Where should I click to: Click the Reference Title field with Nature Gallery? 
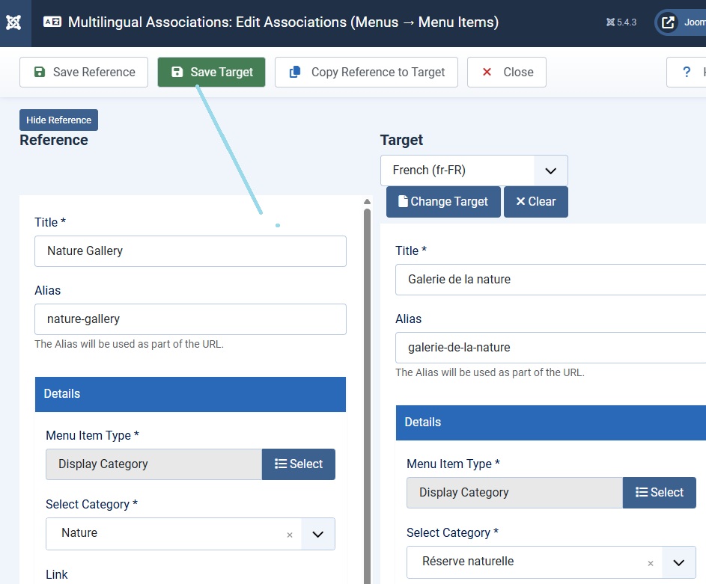pyautogui.click(x=190, y=251)
